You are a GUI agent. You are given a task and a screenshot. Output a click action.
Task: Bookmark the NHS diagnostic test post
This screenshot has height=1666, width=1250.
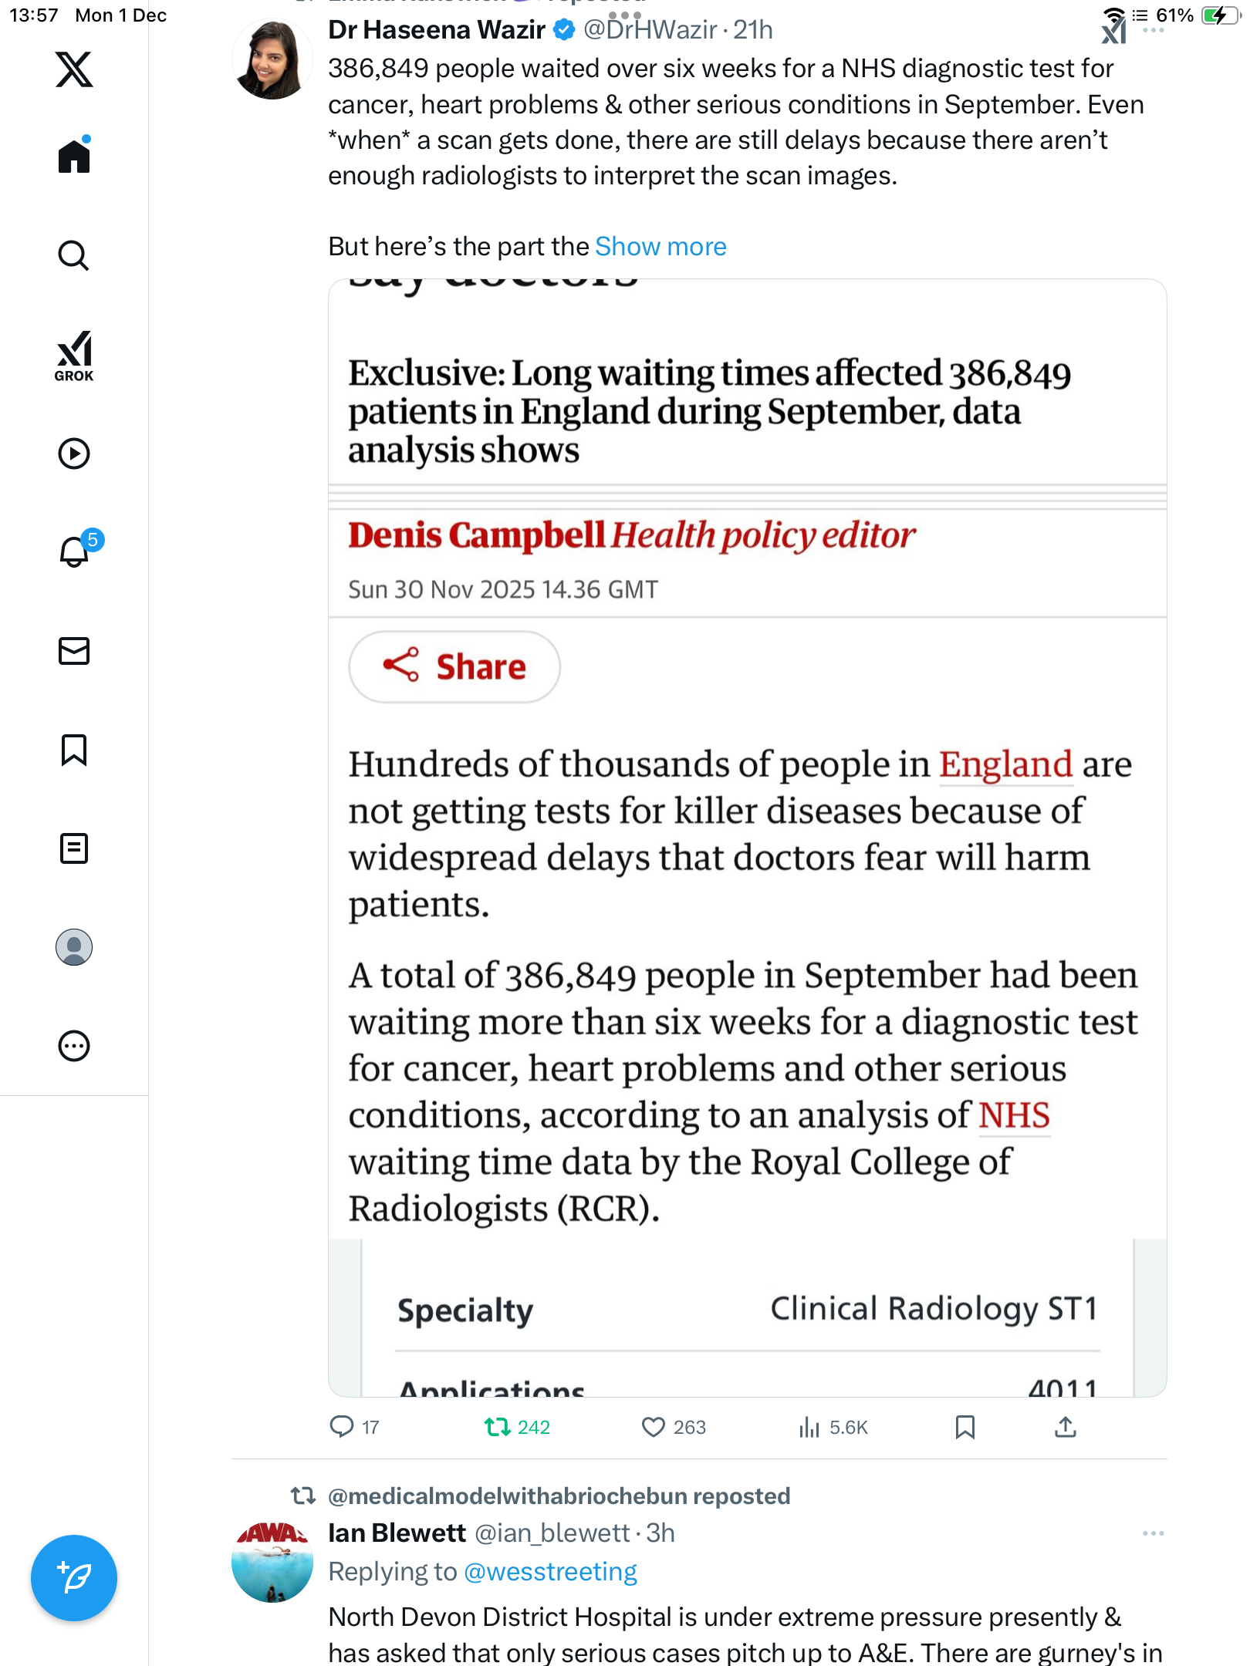pos(965,1428)
